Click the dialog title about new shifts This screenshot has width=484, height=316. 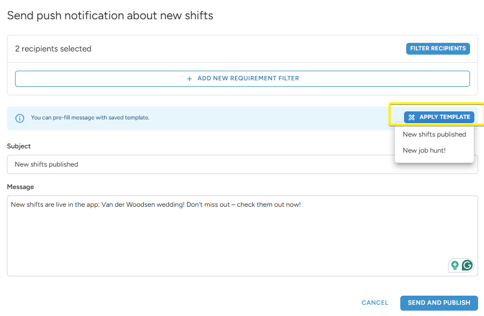110,16
